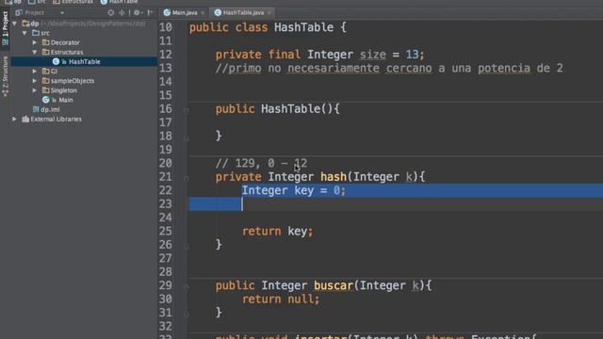
Task: Click the number 13 literal on line 12
Action: (412, 55)
